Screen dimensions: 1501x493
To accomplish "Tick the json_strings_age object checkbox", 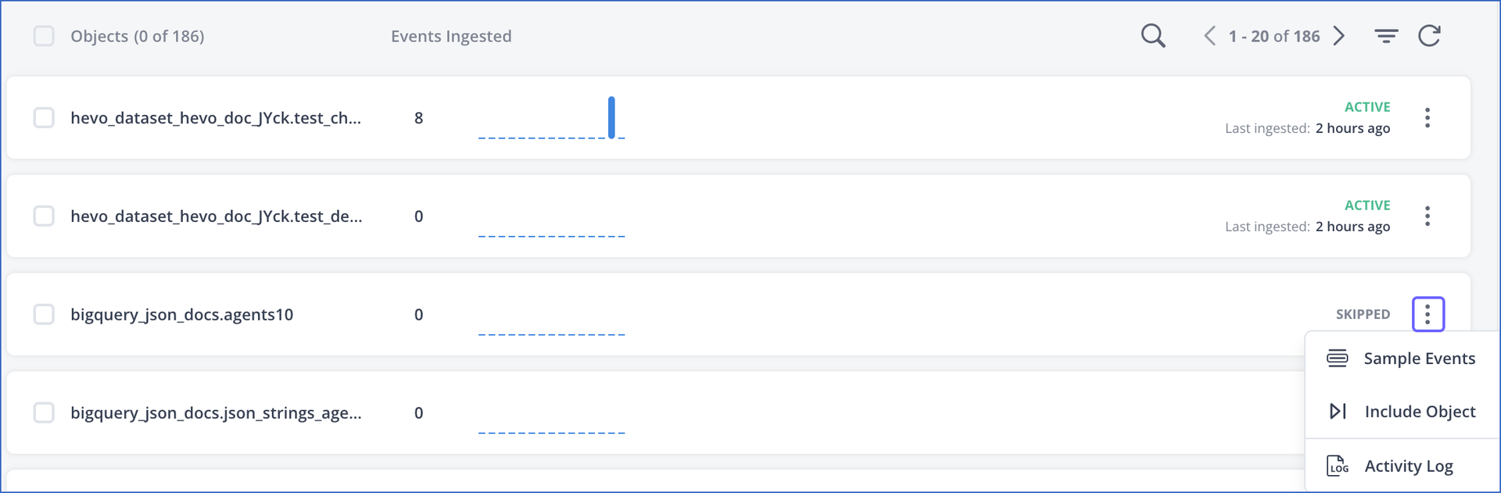I will pos(44,413).
